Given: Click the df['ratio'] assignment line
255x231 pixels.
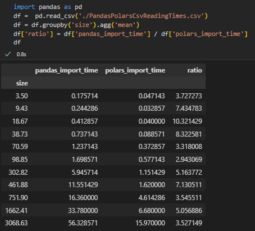Looking at the screenshot, I should tap(130, 34).
